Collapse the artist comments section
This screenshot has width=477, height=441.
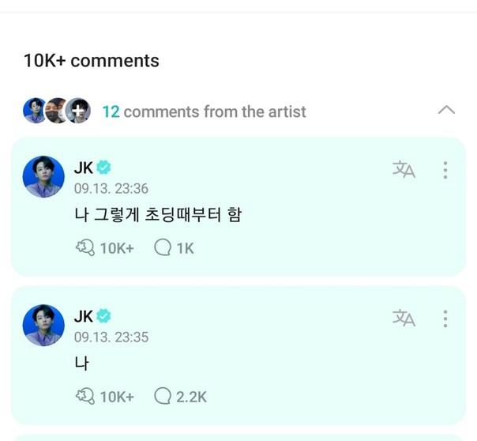click(x=446, y=110)
